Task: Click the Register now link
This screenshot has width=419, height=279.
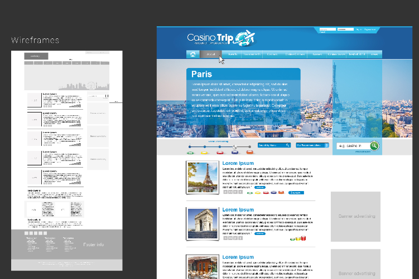Action: 370,30
